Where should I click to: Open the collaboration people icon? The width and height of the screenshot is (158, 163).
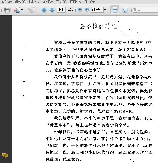coord(17,10)
